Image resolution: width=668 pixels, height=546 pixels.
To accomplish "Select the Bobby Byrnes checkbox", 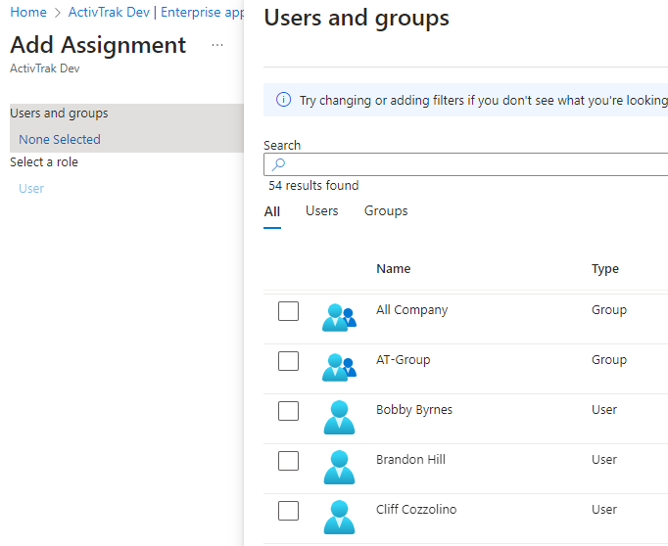I will tap(288, 411).
